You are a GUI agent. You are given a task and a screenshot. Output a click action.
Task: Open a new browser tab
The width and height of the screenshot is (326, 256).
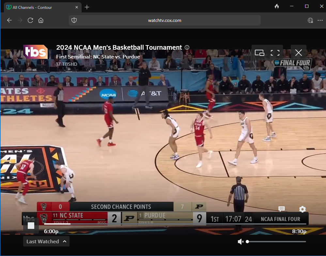[x=87, y=7]
